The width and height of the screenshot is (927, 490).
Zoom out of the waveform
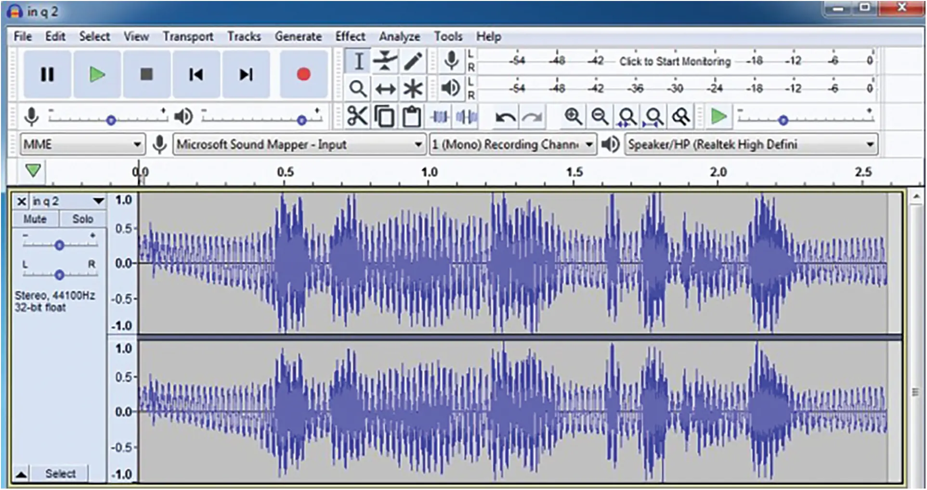[x=600, y=116]
